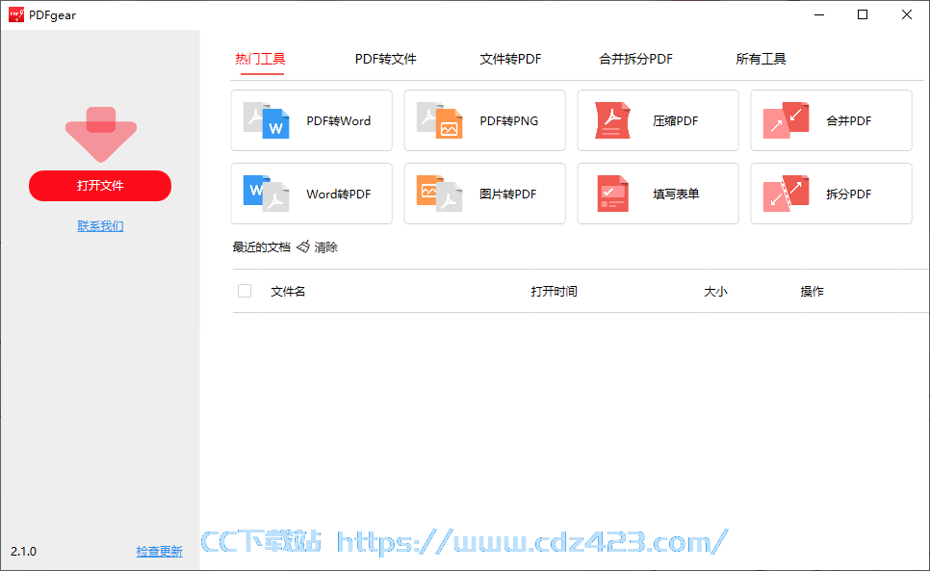Open the 文件转PDF tab
930x571 pixels.
[510, 59]
